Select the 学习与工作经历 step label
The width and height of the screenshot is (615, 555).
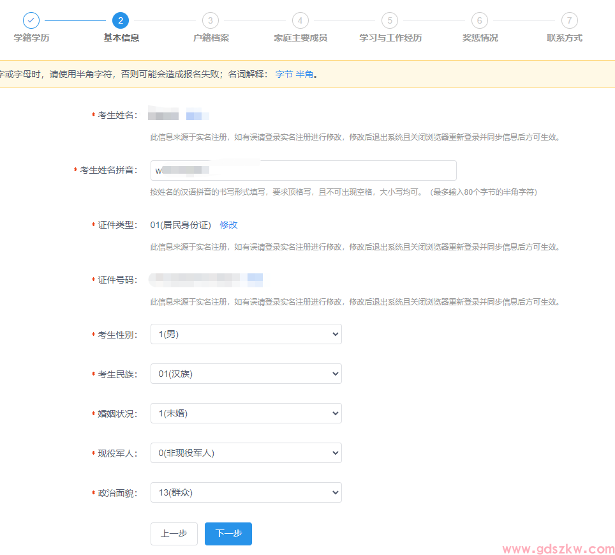390,38
